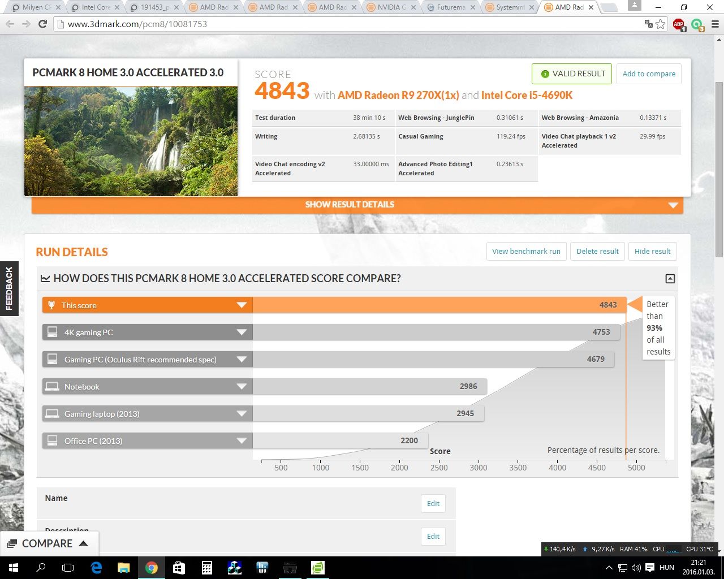Open the Chrome hamburger menu
Viewport: 724px width, 579px height.
coord(714,24)
